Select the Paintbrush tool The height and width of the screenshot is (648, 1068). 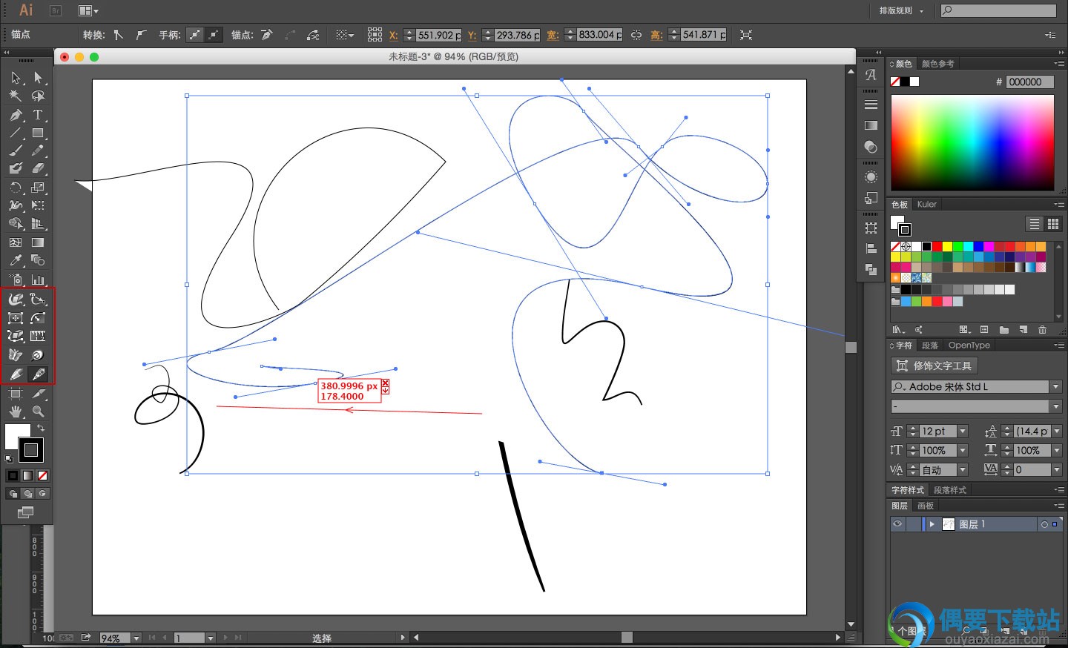click(16, 151)
